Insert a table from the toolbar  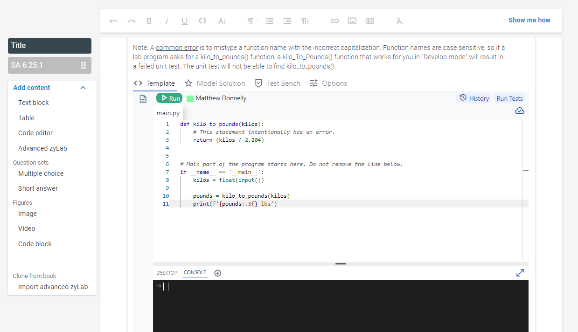[370, 21]
